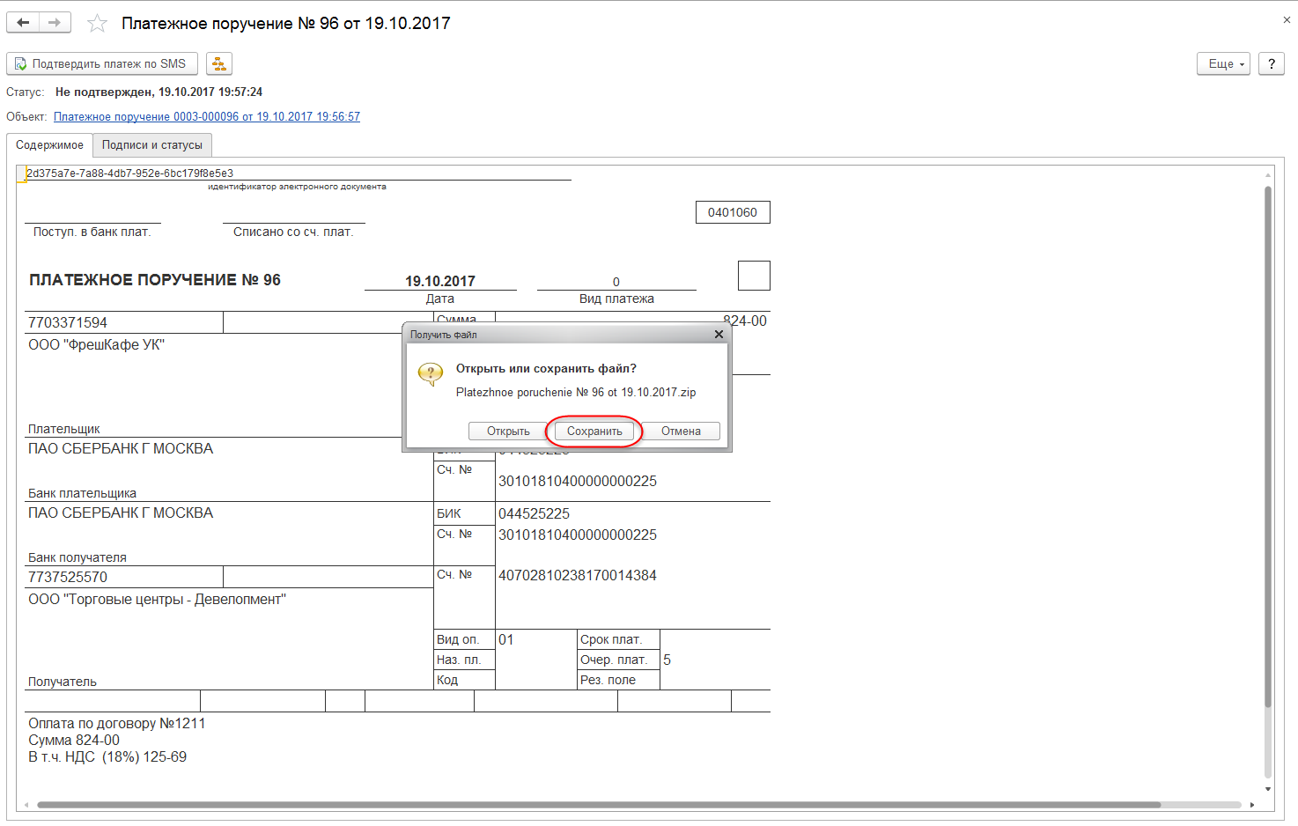
Task: Click the vertical scrollbar of the document
Action: click(x=1268, y=440)
